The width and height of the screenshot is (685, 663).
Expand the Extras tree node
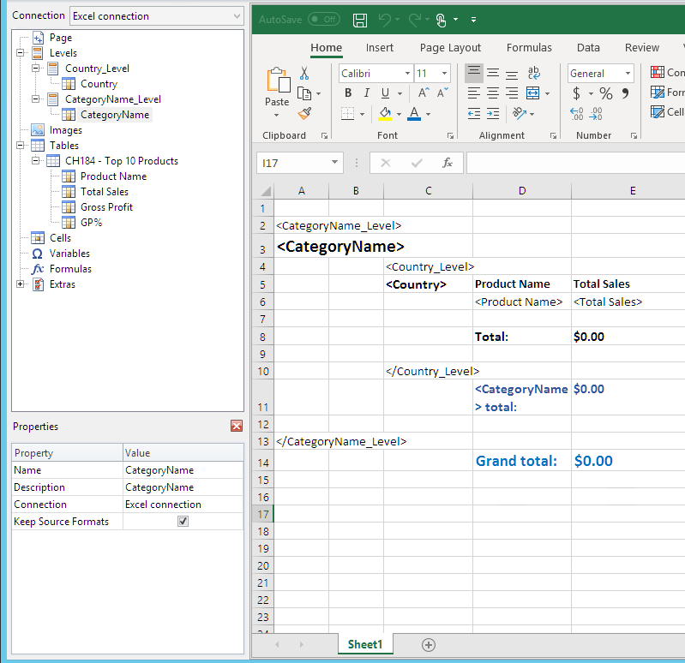point(21,284)
